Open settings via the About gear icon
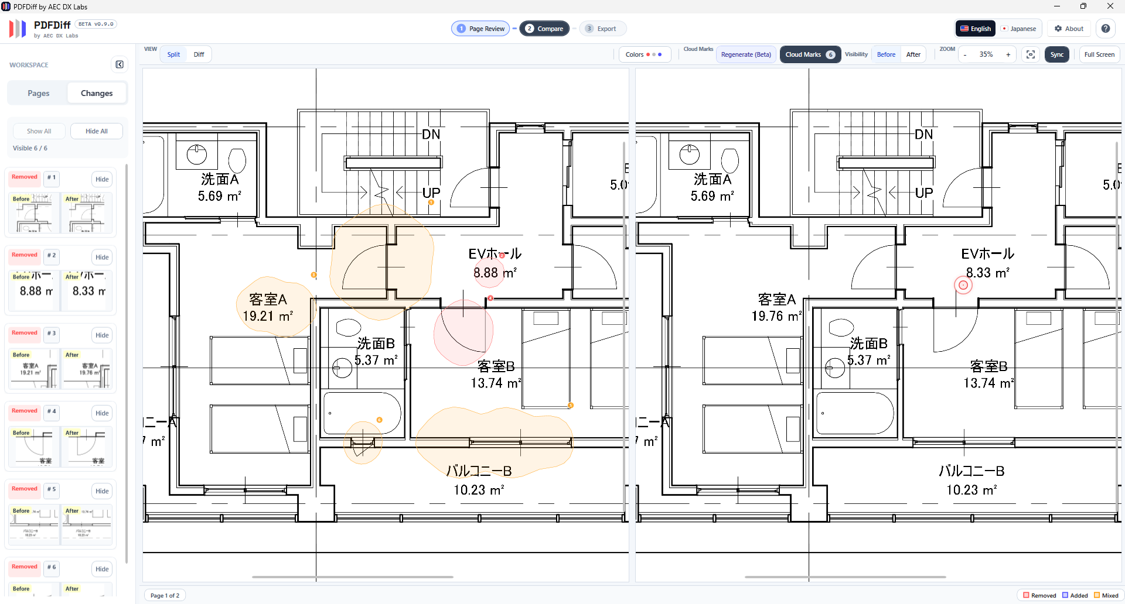Image resolution: width=1125 pixels, height=604 pixels. pos(1058,28)
